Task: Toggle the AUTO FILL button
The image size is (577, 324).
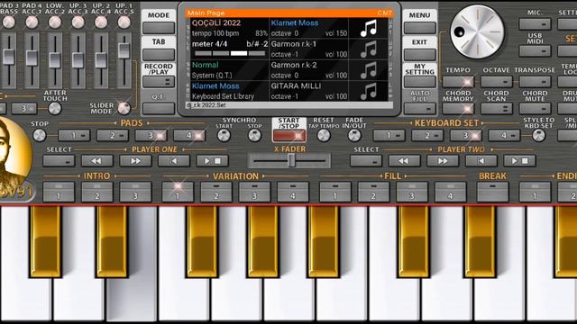Action: point(420,109)
